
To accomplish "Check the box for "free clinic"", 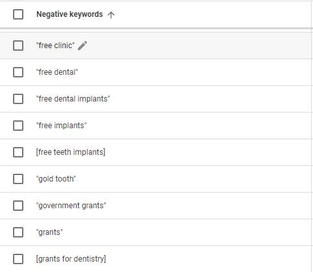I will click(x=18, y=46).
